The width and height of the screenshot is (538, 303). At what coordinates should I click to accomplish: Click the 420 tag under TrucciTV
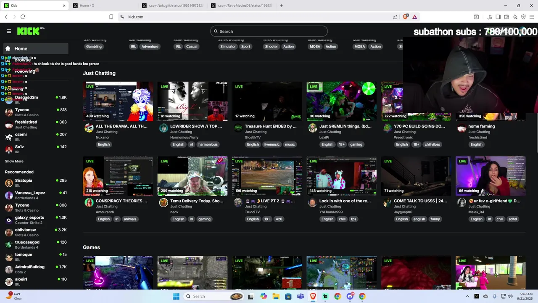(279, 219)
